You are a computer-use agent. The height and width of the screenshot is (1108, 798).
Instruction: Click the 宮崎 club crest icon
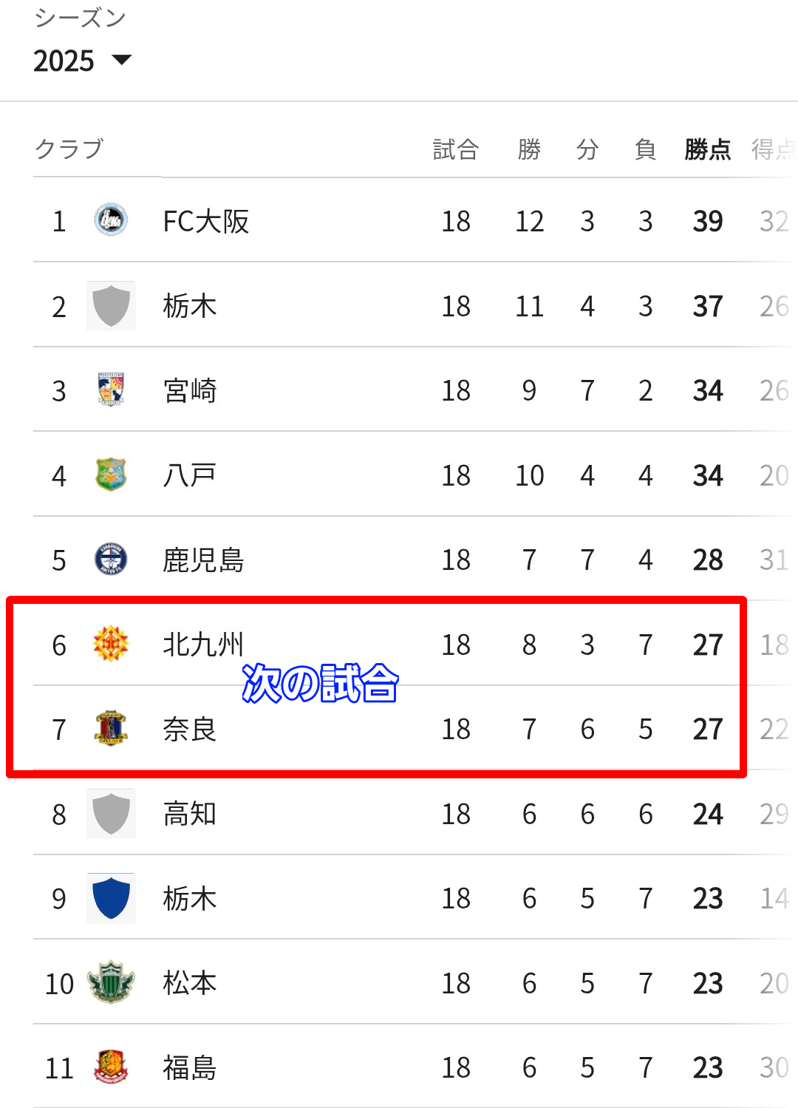tap(111, 390)
